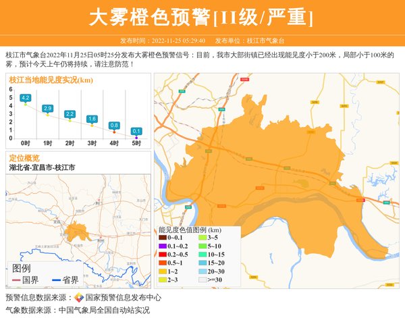Image resolution: width=405 pixels, height=318 pixels.
Task: Click the 国家预警信息发布中心 logo icon
Action: (x=79, y=298)
